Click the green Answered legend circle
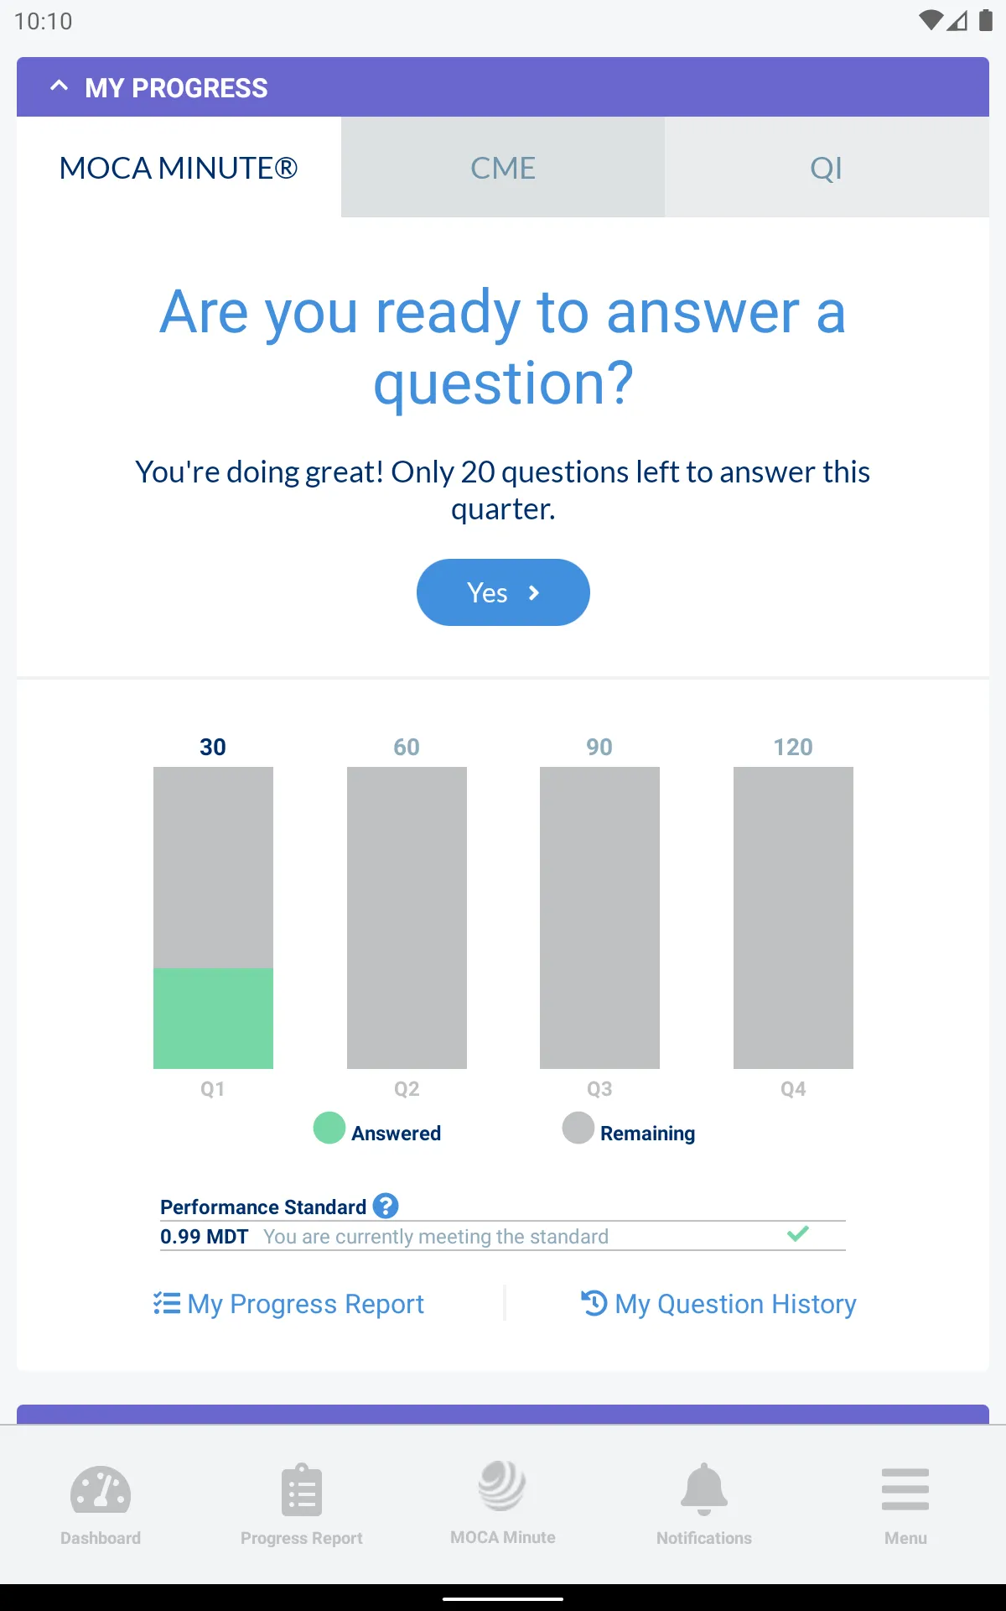1006x1611 pixels. pos(329,1128)
